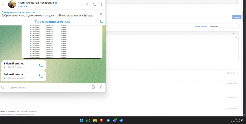The width and height of the screenshot is (246, 124).
Task: Click into the background page text editor area
Action: (x=172, y=48)
